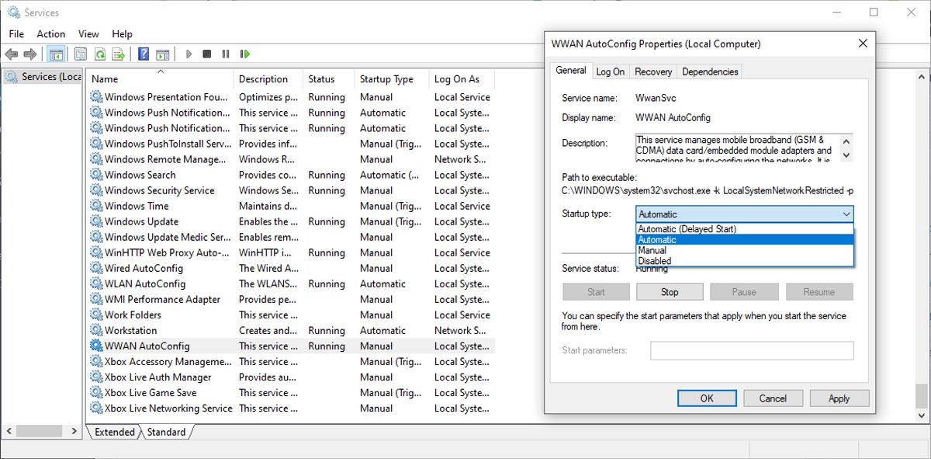The width and height of the screenshot is (931, 459).
Task: Click Apply in properties dialog
Action: coord(839,398)
